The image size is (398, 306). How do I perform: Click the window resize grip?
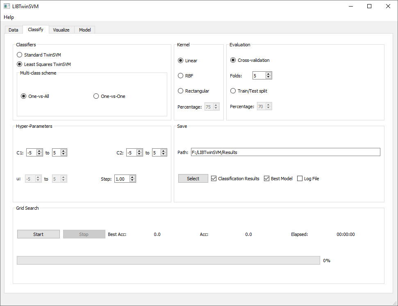pos(395,303)
